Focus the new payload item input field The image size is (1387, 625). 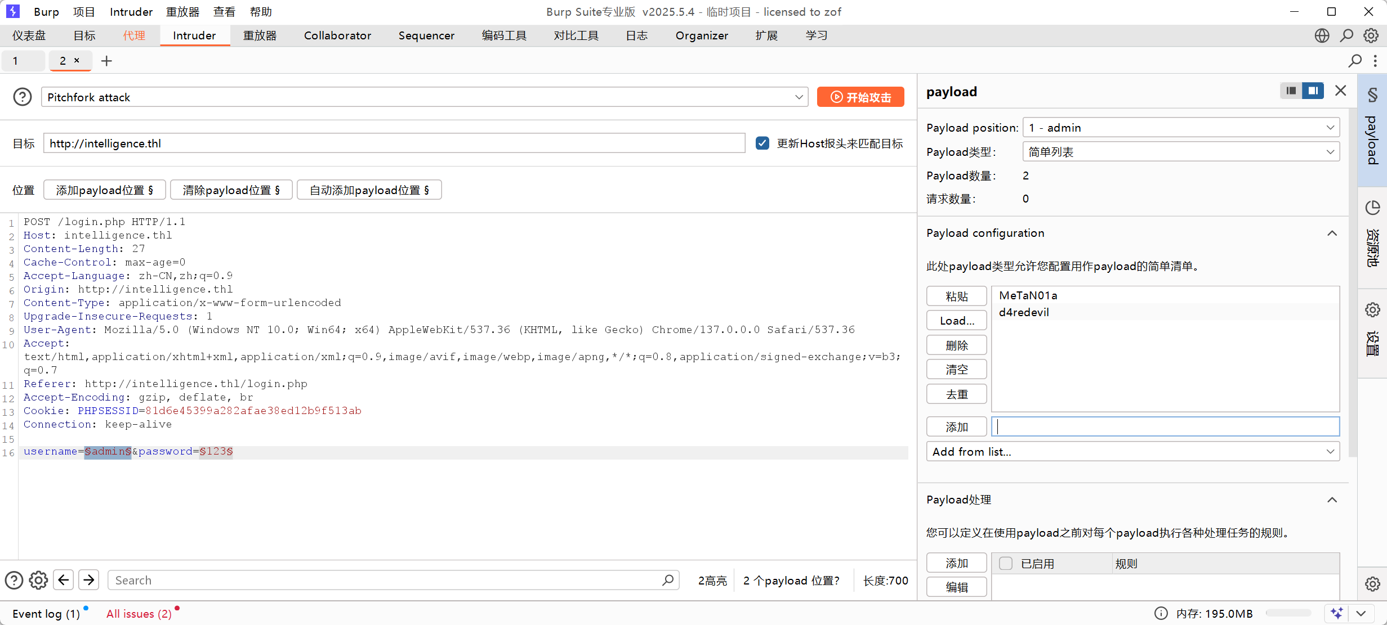[1165, 427]
